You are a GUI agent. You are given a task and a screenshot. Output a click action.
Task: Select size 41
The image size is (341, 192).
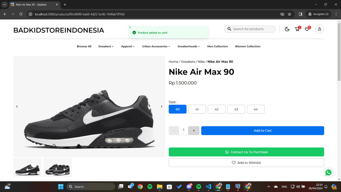[x=197, y=109]
